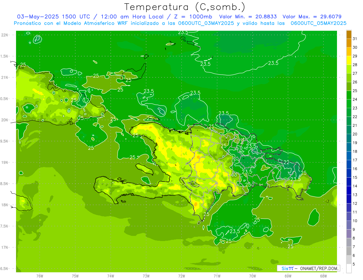Pick the teal swatch between 19 and 20

349,139
